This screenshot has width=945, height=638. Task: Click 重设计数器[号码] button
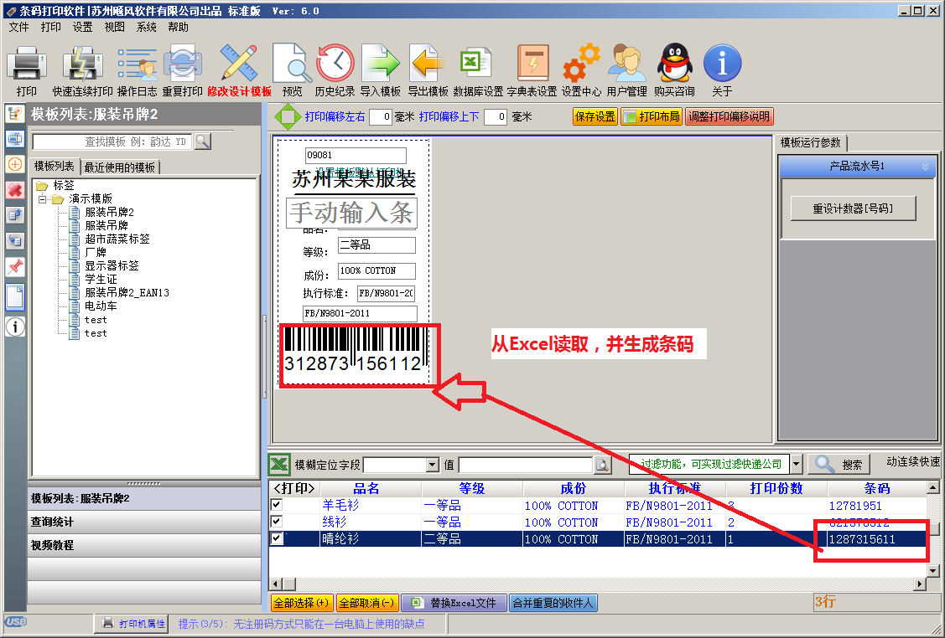click(x=853, y=208)
